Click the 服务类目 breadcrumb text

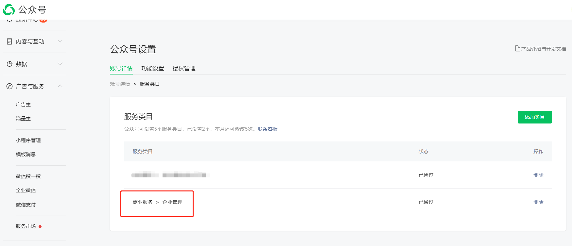coord(150,84)
